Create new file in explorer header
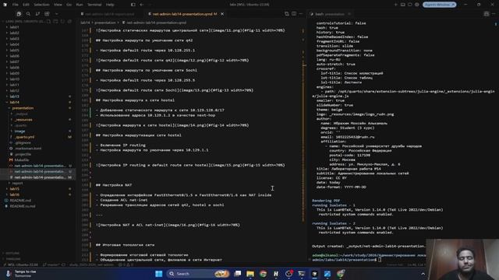 (48, 21)
